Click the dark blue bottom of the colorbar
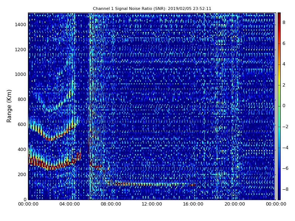Viewport: 295px width, 221px height. pos(279,197)
